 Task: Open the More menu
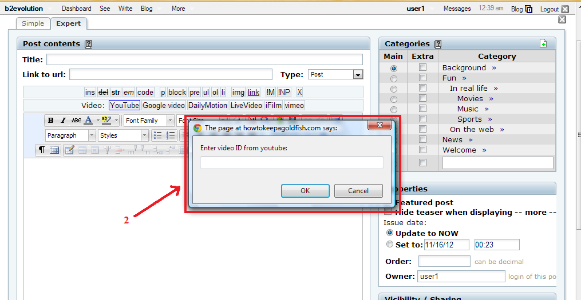pos(178,9)
